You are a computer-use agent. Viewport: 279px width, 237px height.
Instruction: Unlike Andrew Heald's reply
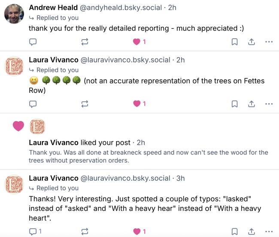[137, 42]
